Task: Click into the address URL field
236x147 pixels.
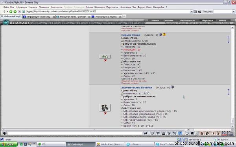Action: click(112, 11)
